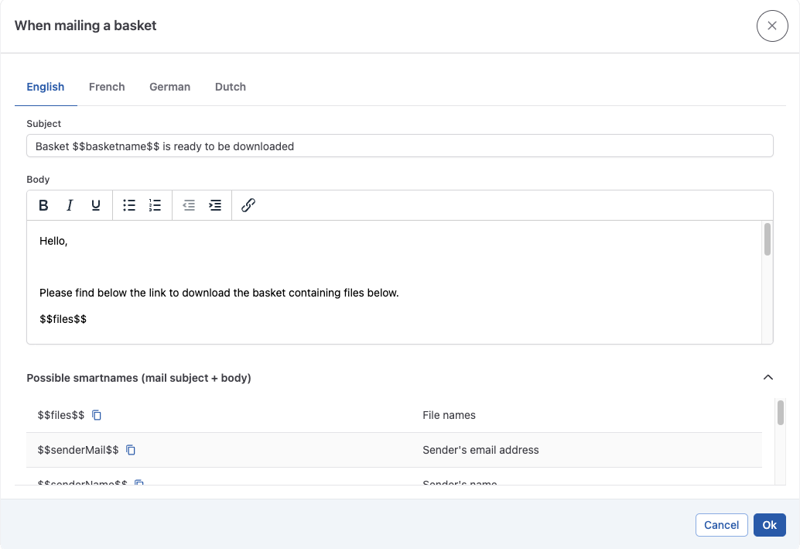800x549 pixels.
Task: Switch to the French tab
Action: [x=107, y=87]
